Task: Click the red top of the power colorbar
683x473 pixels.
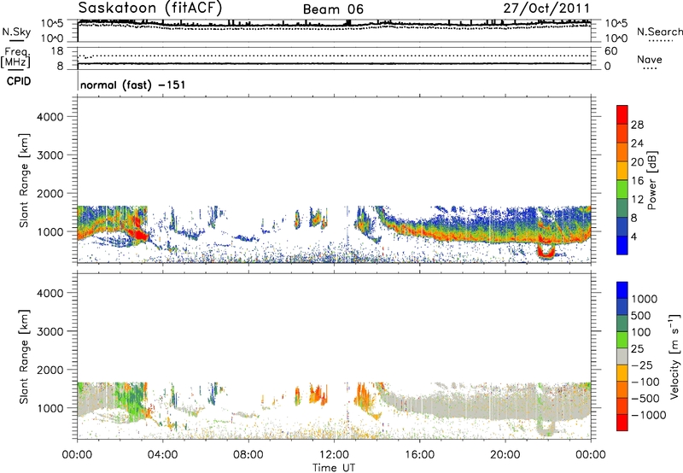Action: (622, 114)
